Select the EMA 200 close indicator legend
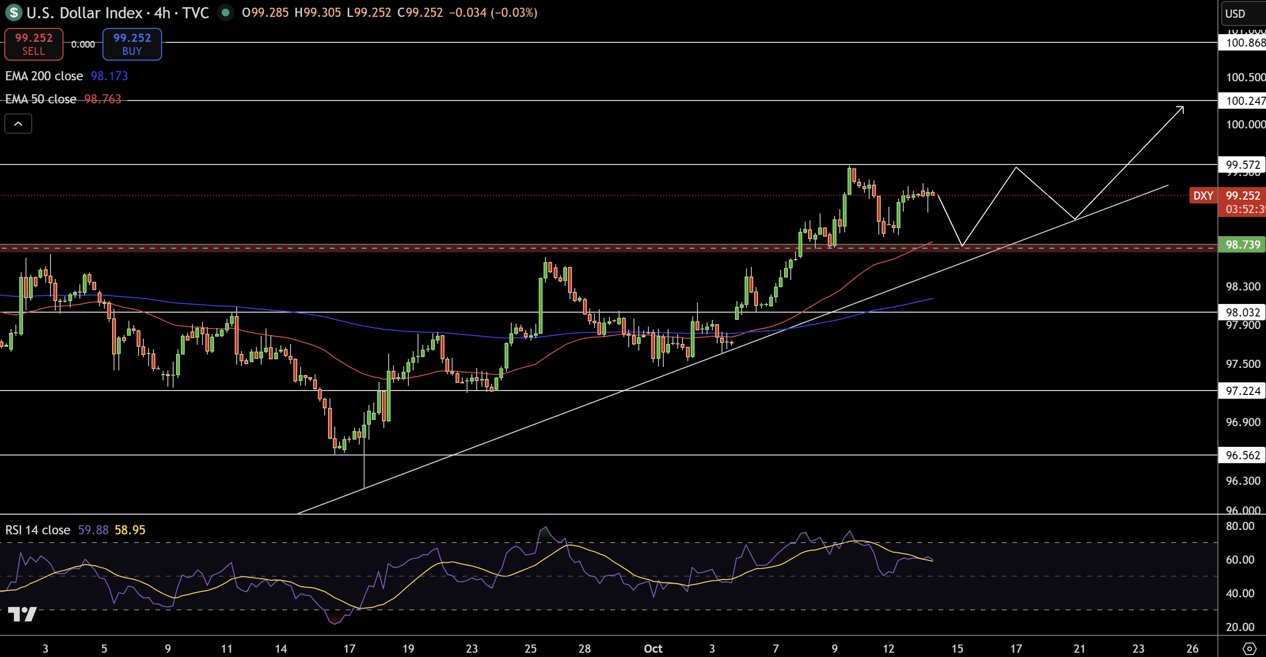This screenshot has width=1266, height=657. [44, 76]
